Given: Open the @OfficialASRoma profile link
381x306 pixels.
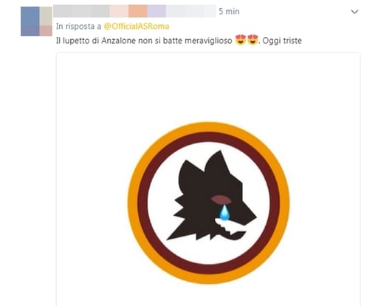Looking at the screenshot, I should (x=137, y=27).
